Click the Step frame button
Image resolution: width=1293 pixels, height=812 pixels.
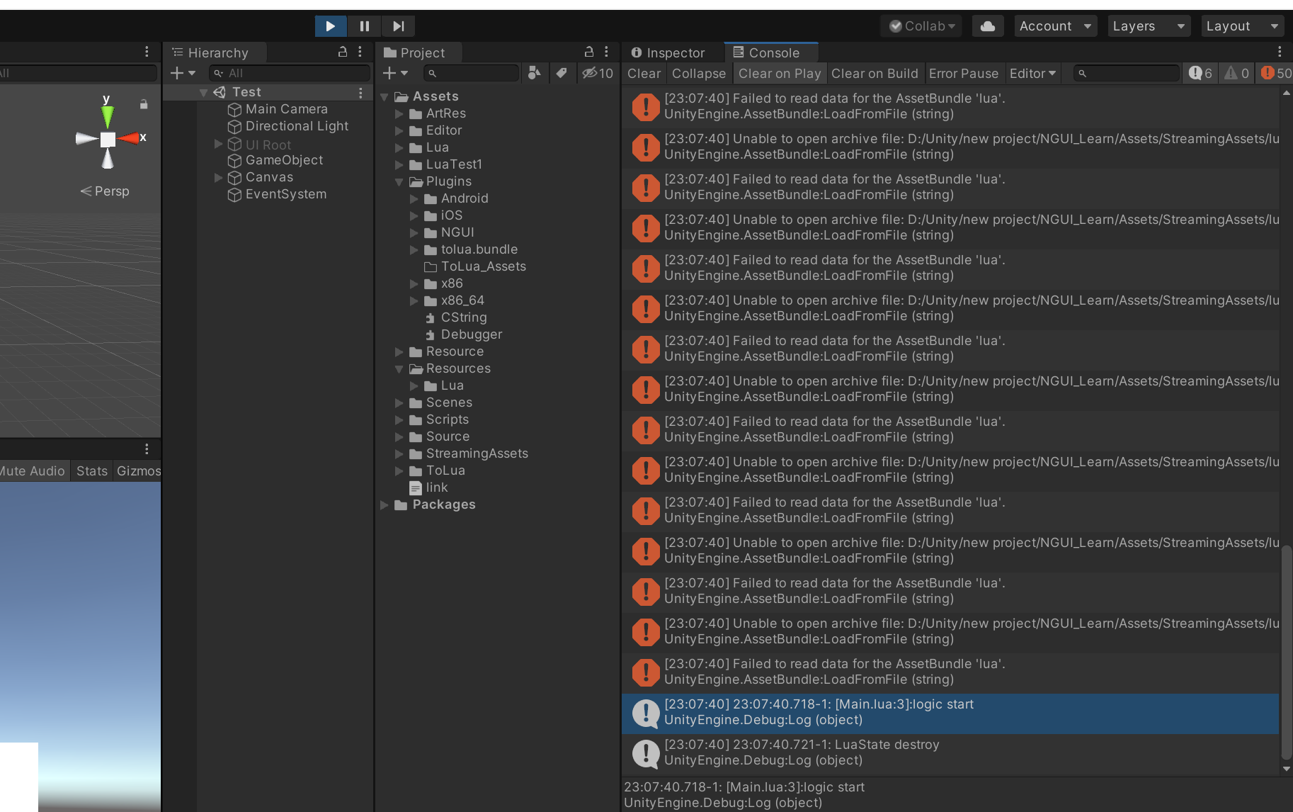pyautogui.click(x=398, y=26)
